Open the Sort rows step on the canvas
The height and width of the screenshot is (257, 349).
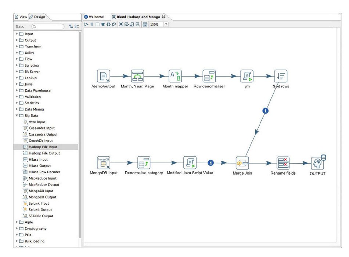pyautogui.click(x=280, y=76)
